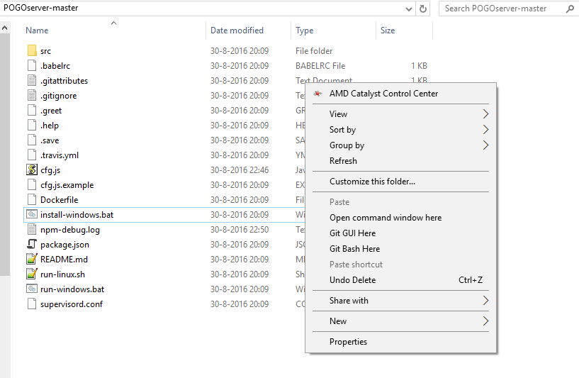Open Properties from the context menu
Viewport: 579px width, 378px height.
click(x=348, y=342)
